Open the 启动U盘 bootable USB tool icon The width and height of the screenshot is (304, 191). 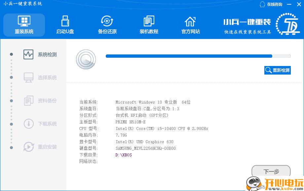[x=65, y=21]
